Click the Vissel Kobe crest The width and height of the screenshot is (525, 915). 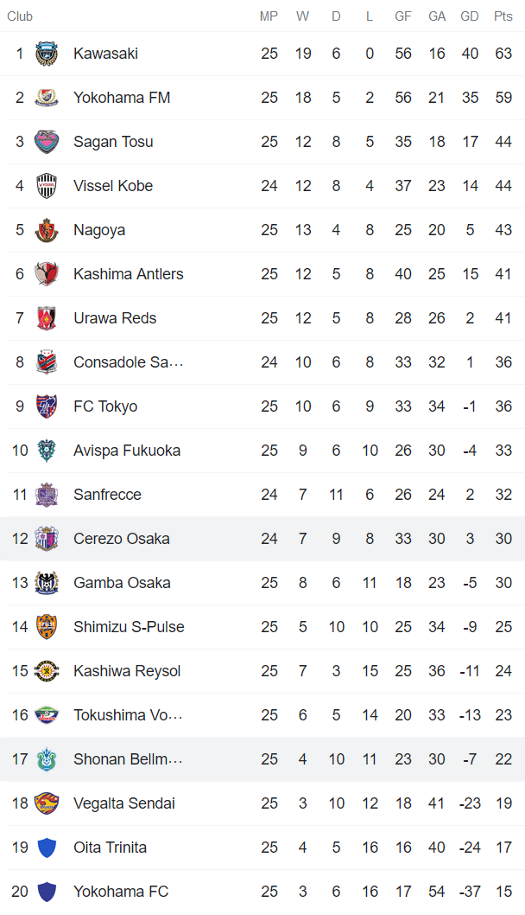[x=47, y=185]
